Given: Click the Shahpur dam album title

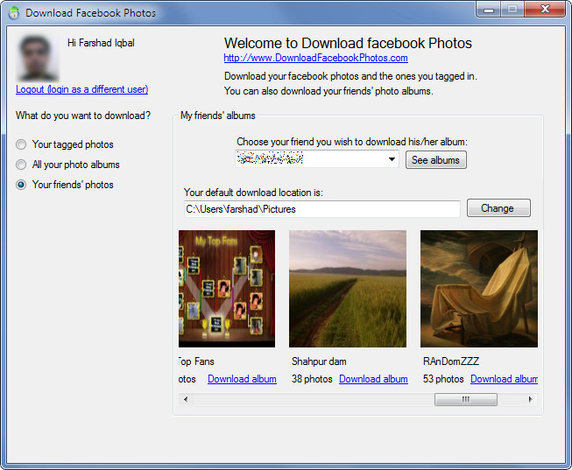Looking at the screenshot, I should pos(319,361).
